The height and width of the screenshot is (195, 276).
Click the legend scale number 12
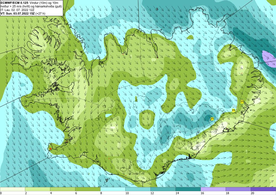click(152, 193)
